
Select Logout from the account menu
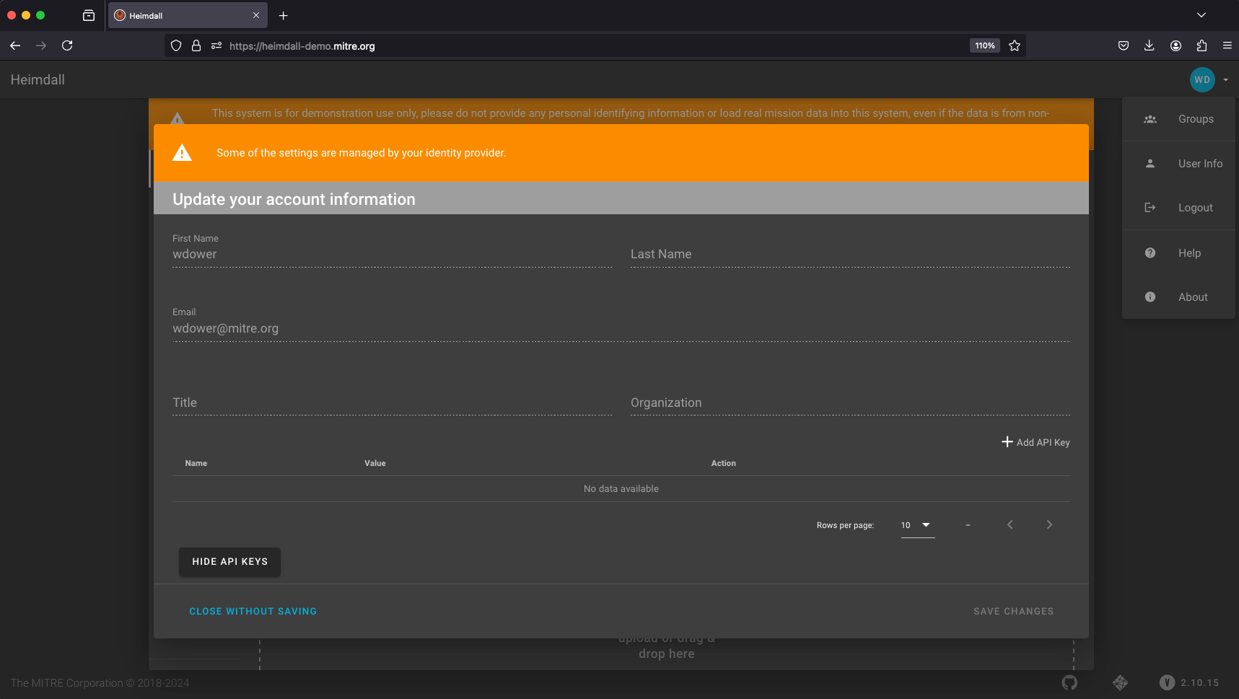tap(1195, 207)
